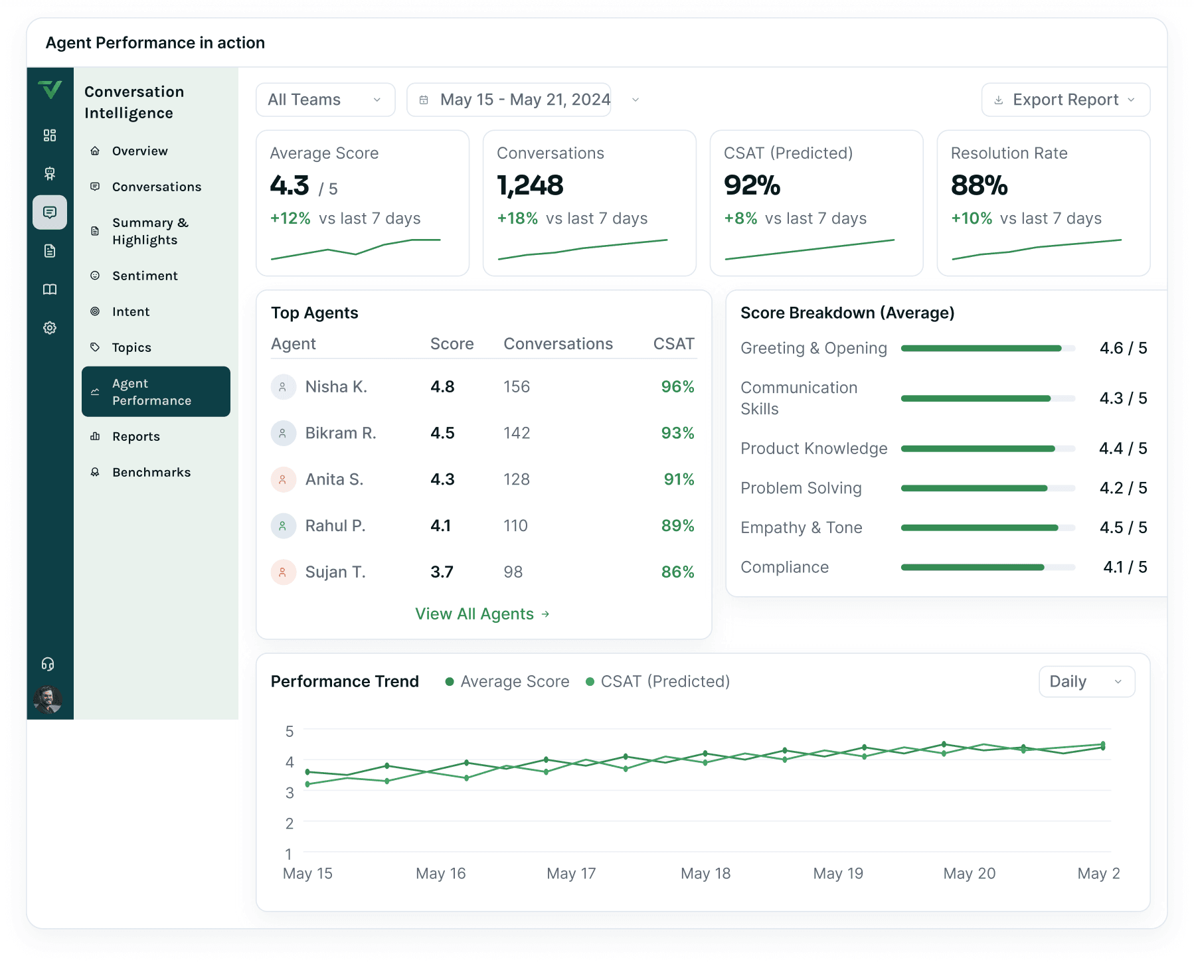Click the download icon in Export Report
Viewport: 1194px width, 964px height.
tap(998, 100)
